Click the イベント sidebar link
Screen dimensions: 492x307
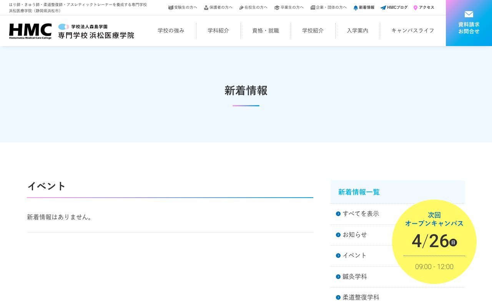tap(354, 255)
